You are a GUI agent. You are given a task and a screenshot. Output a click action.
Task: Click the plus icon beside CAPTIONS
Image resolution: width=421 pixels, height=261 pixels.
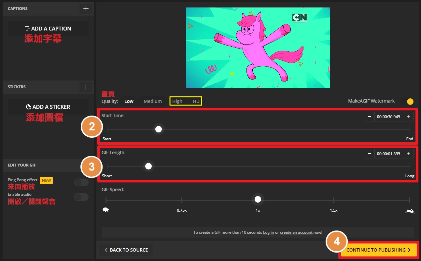(86, 9)
